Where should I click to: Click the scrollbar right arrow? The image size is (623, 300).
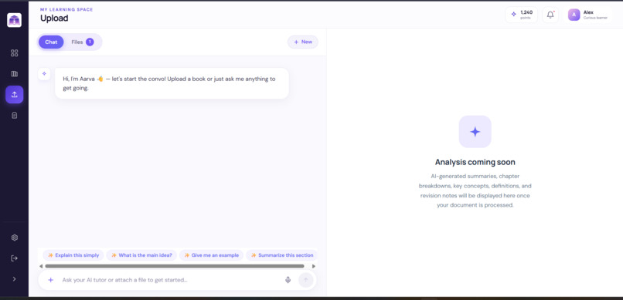[314, 266]
